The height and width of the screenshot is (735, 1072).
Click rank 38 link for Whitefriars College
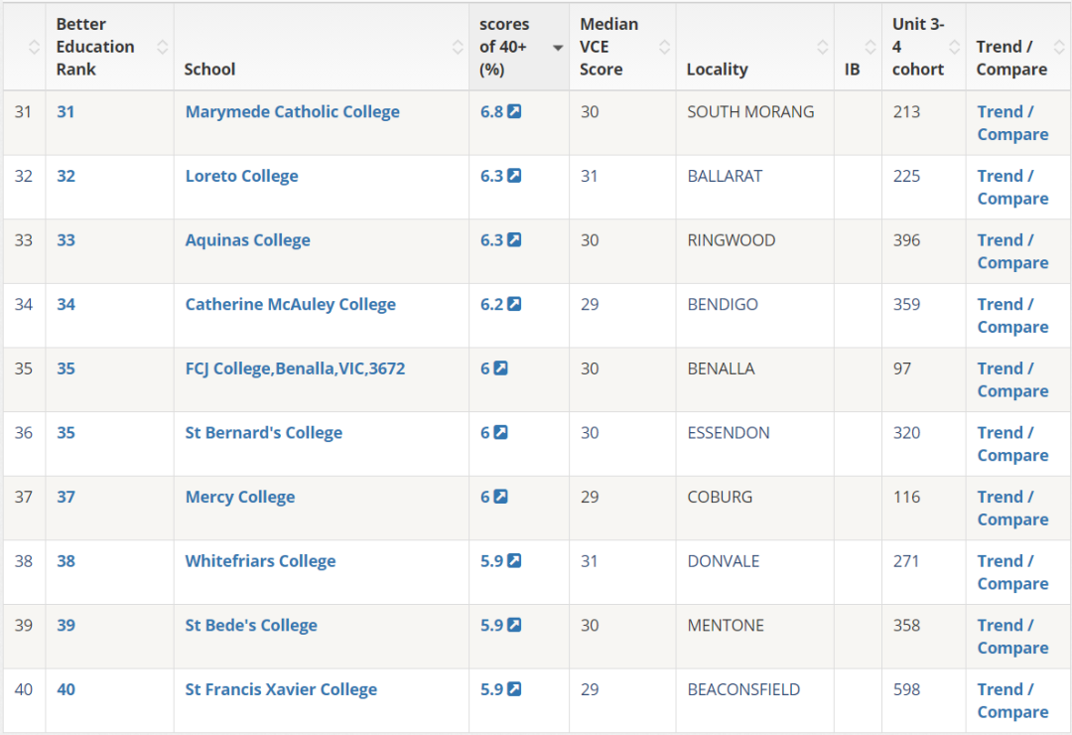pos(66,561)
